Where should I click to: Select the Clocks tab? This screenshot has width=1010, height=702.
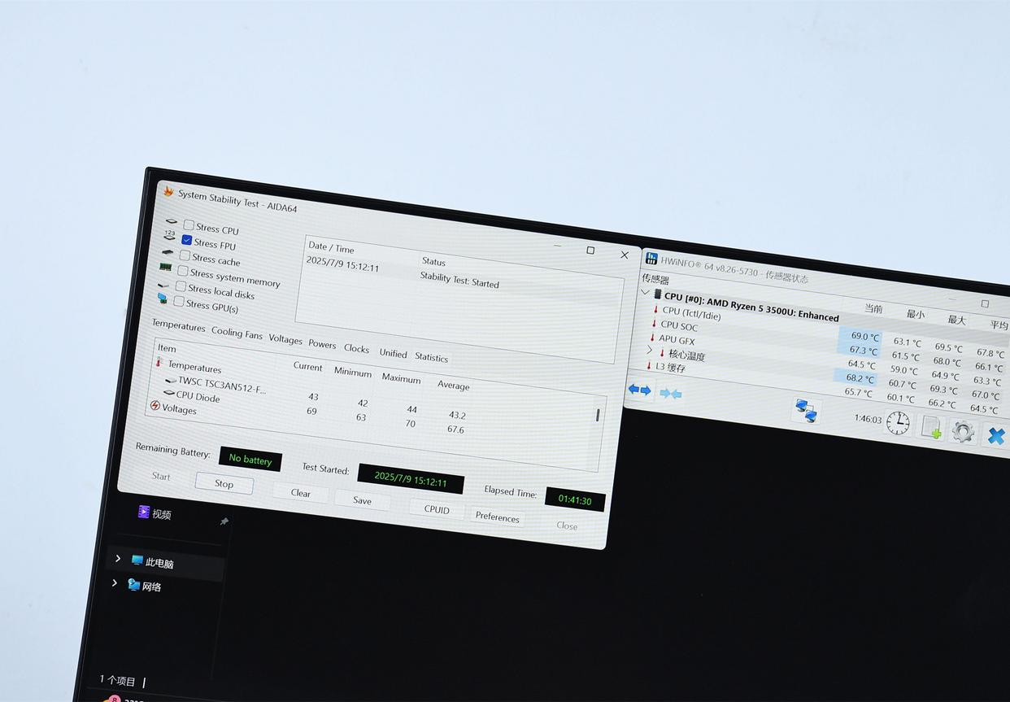coord(356,348)
